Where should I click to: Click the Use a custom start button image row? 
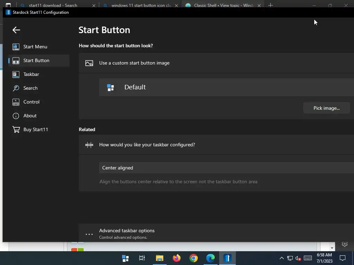point(216,63)
